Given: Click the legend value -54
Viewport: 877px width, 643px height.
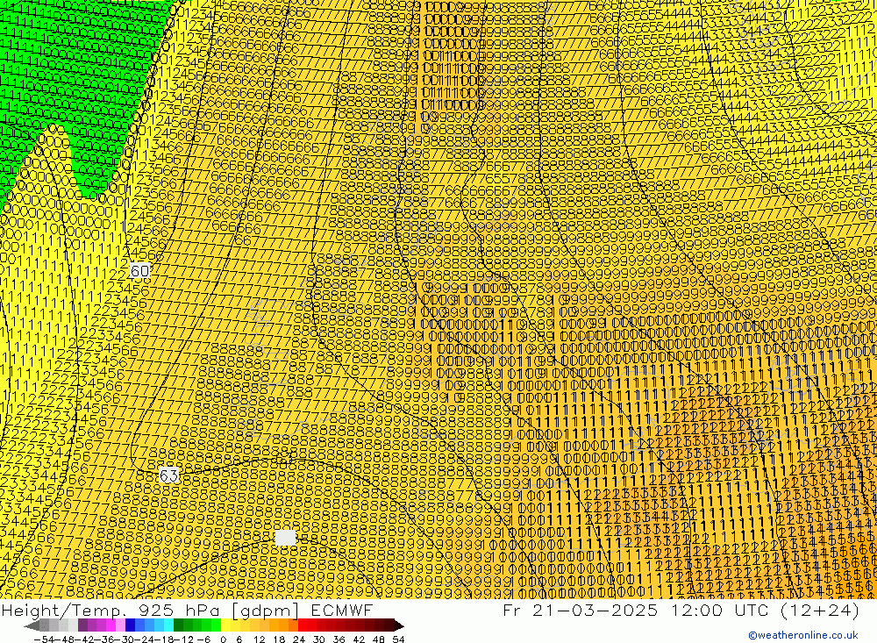Looking at the screenshot, I should pos(44,639).
